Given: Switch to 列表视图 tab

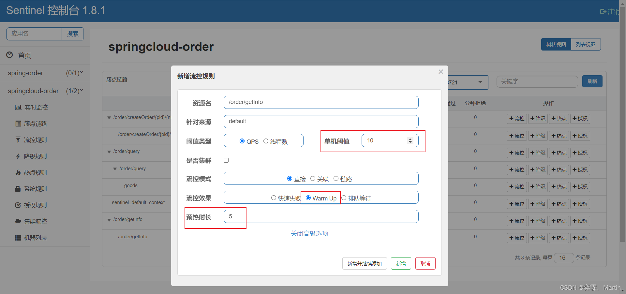Looking at the screenshot, I should [585, 45].
